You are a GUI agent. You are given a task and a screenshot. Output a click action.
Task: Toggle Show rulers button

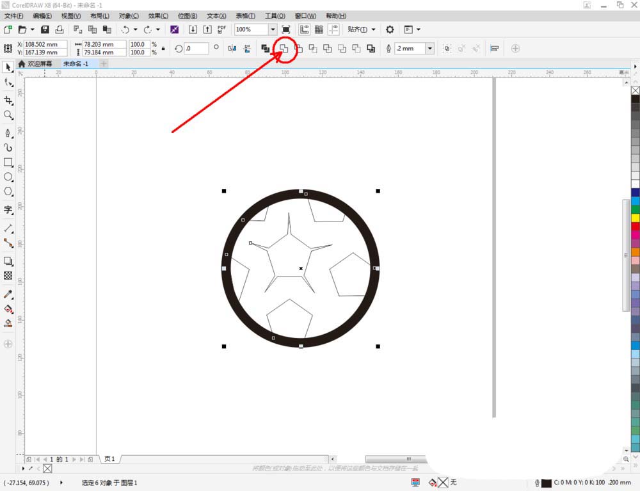point(304,29)
